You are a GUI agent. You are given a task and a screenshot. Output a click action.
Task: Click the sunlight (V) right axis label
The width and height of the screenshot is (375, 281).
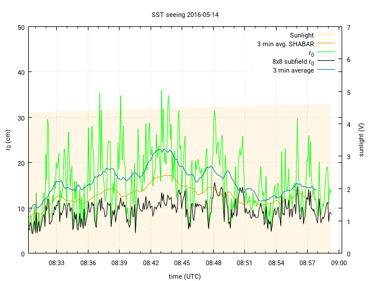click(x=362, y=140)
